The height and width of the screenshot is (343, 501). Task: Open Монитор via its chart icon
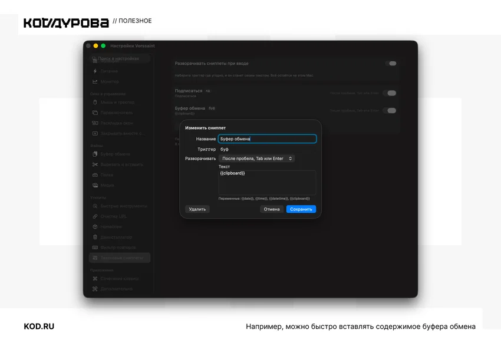(95, 82)
